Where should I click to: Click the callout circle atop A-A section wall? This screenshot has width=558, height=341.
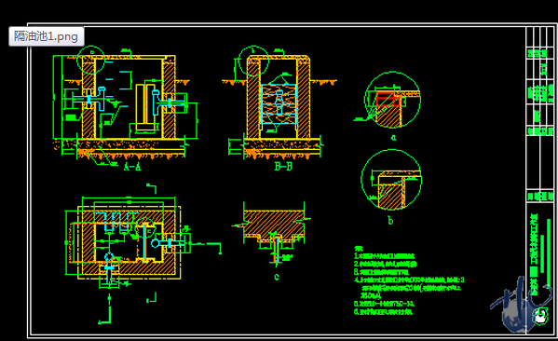point(90,60)
